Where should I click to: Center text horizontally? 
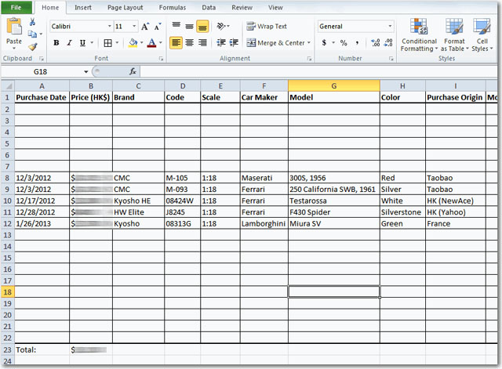click(x=190, y=42)
